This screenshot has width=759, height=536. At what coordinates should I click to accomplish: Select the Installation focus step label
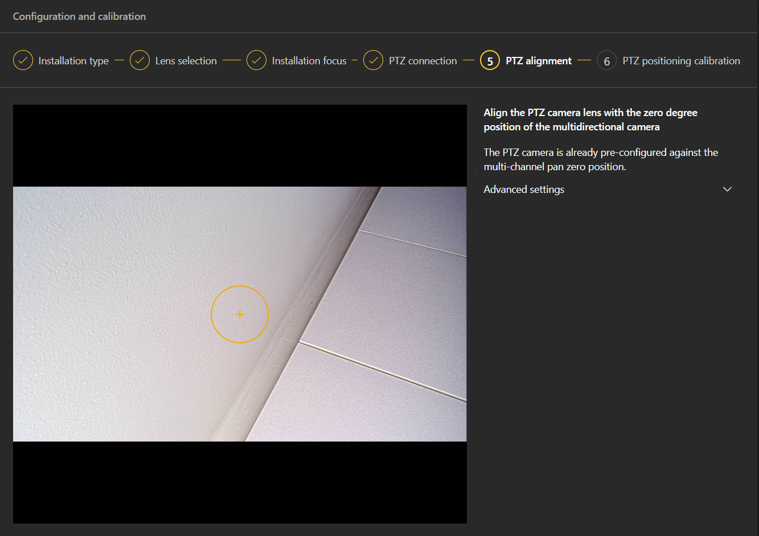tap(309, 60)
